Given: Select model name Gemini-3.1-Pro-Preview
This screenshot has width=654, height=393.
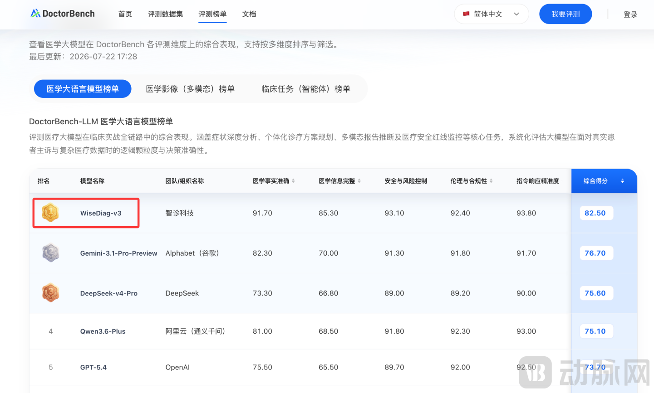Looking at the screenshot, I should click(119, 253).
